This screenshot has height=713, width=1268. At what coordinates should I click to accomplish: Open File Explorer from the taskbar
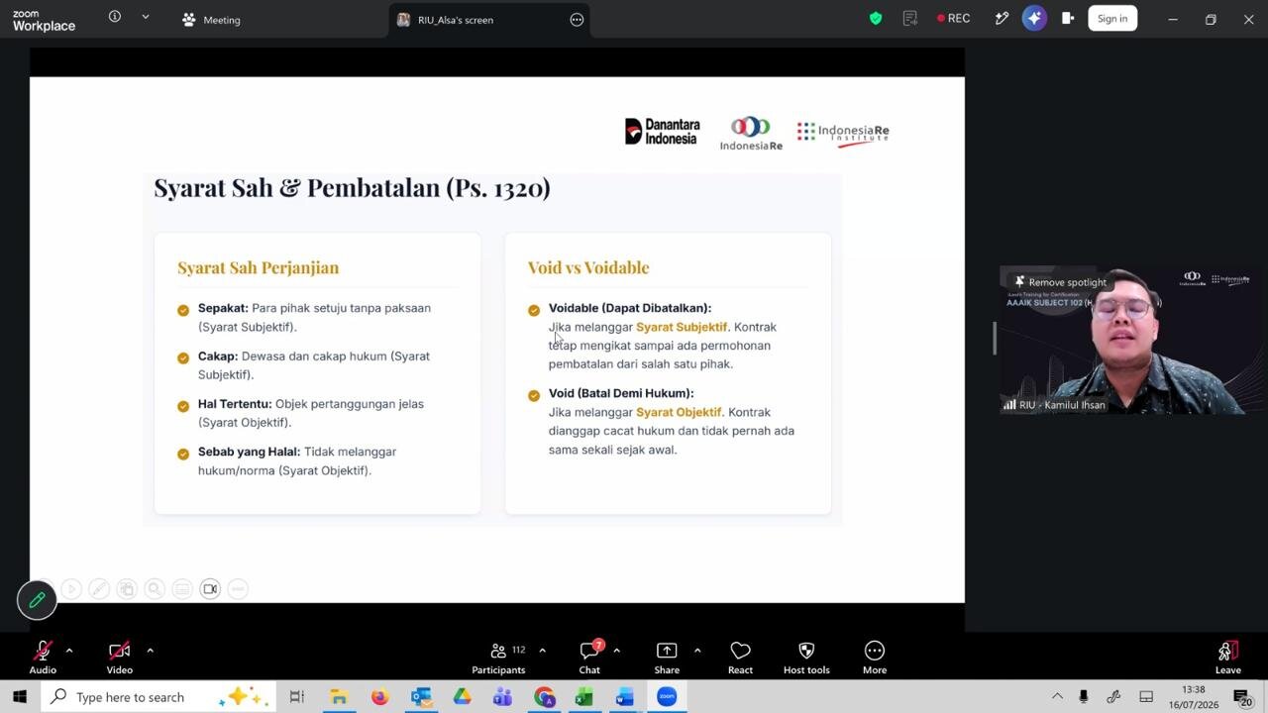pyautogui.click(x=338, y=697)
